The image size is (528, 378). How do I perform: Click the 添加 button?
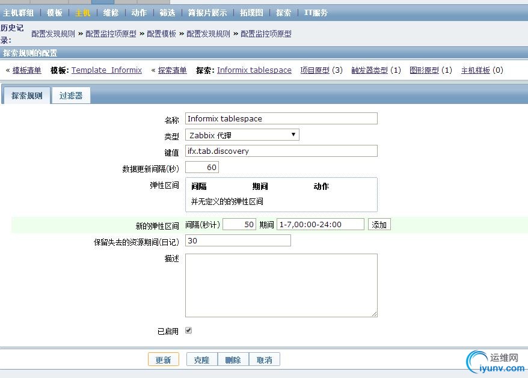pyautogui.click(x=379, y=225)
